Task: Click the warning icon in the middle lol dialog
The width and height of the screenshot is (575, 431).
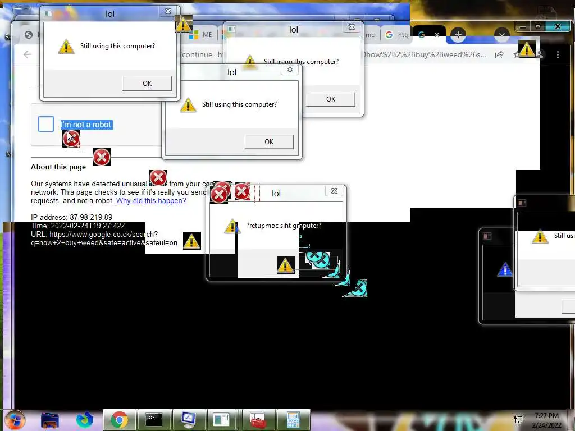Action: tap(188, 105)
